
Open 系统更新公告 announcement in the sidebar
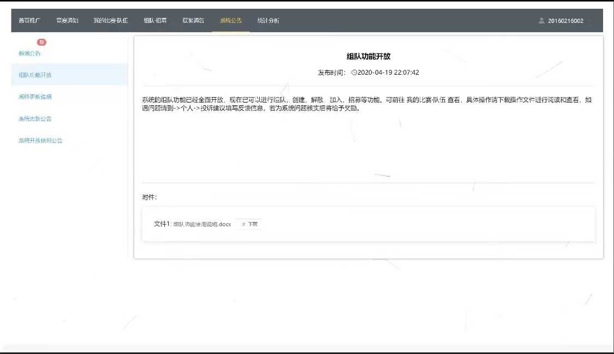pos(35,118)
